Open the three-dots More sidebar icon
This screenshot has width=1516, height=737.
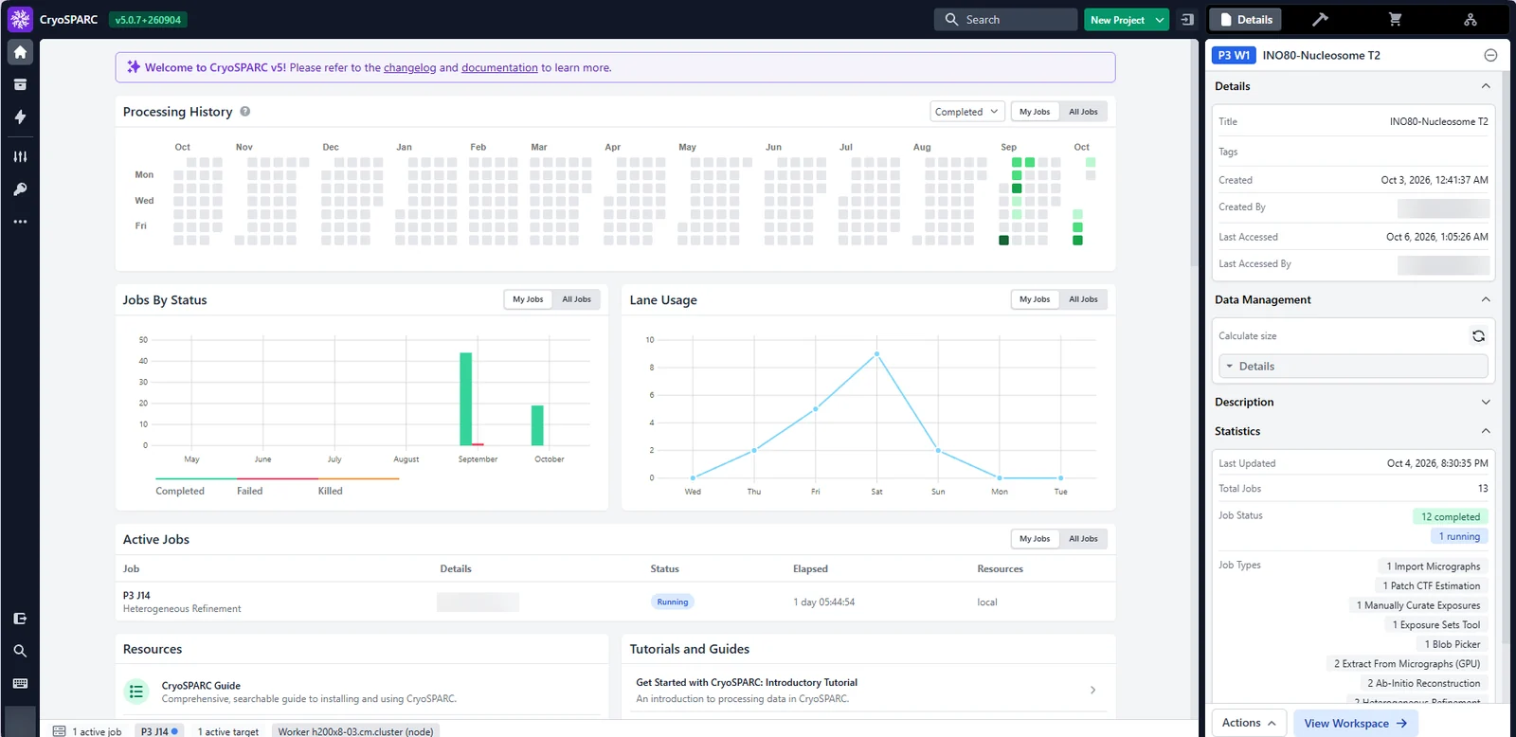(x=20, y=222)
